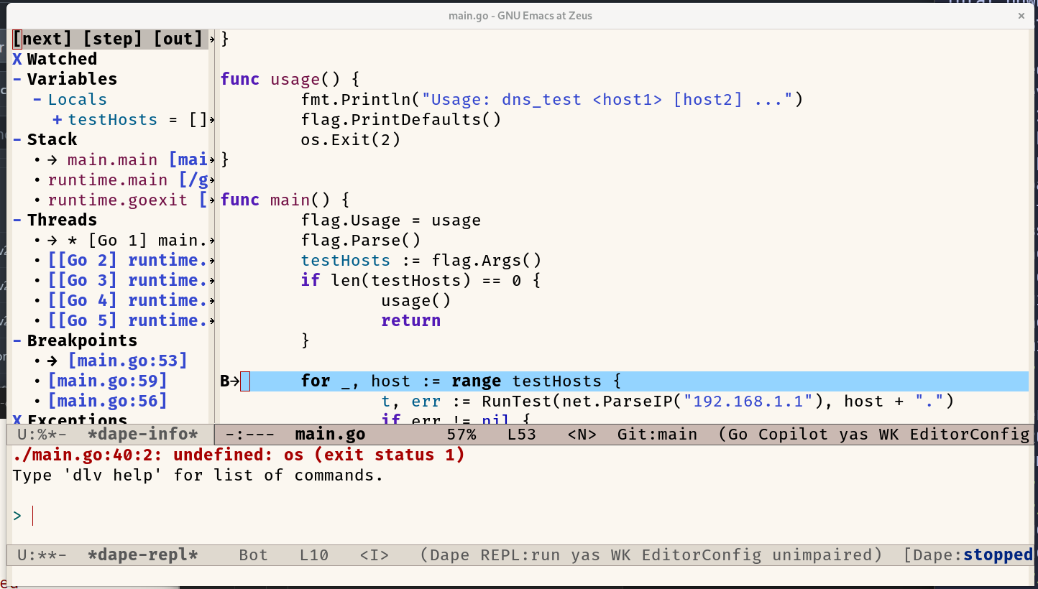Click the 'dlv help' hint line
Screen dimensions: 1038x589
coord(198,476)
